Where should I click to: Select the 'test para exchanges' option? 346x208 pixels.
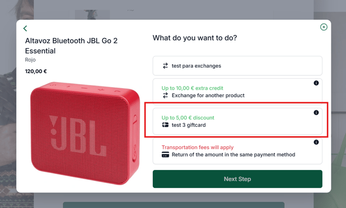(x=237, y=66)
